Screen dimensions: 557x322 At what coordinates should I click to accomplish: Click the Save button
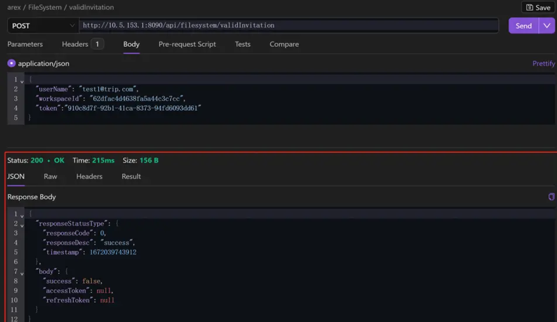[538, 8]
